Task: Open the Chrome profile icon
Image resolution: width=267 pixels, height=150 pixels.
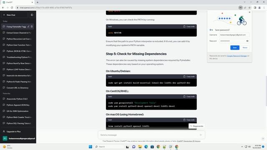Action: pyautogui.click(x=259, y=7)
